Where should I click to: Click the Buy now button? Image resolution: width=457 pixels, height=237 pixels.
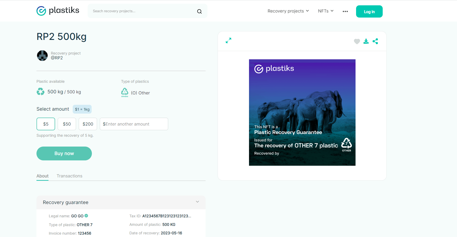pyautogui.click(x=64, y=153)
